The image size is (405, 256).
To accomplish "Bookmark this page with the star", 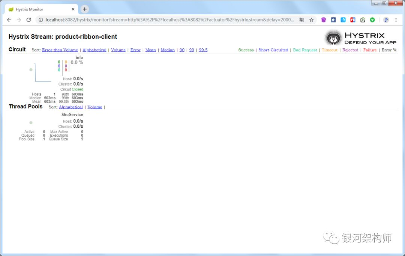I will (x=312, y=20).
